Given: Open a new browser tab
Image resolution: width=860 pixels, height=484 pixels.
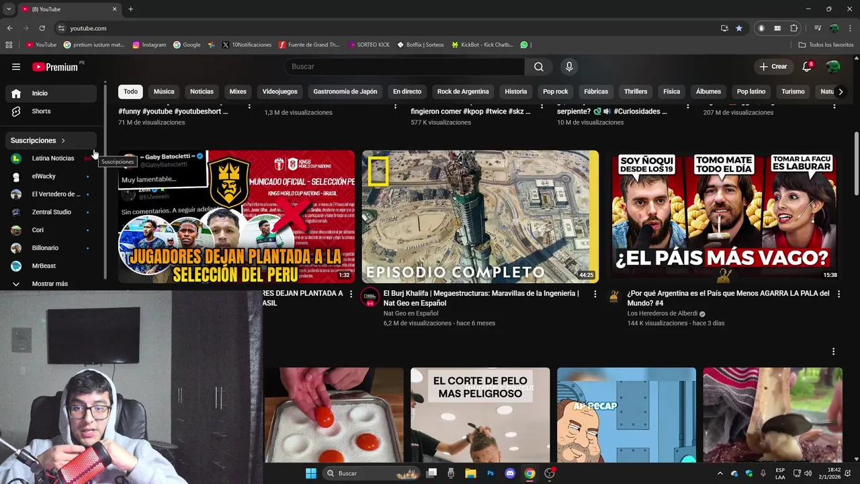Looking at the screenshot, I should tap(130, 9).
